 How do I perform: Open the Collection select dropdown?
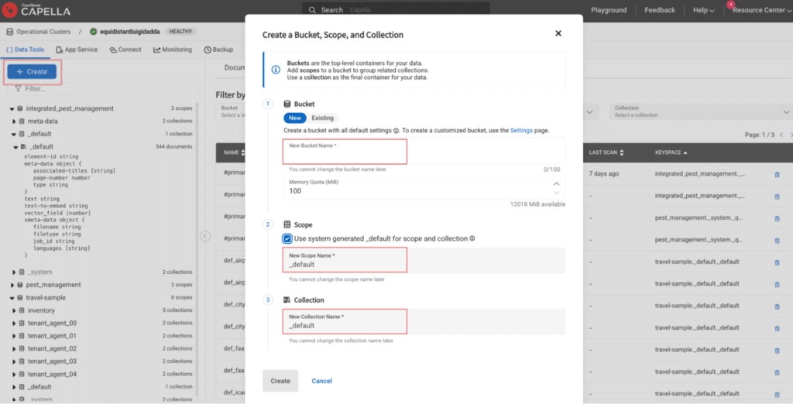tap(700, 111)
